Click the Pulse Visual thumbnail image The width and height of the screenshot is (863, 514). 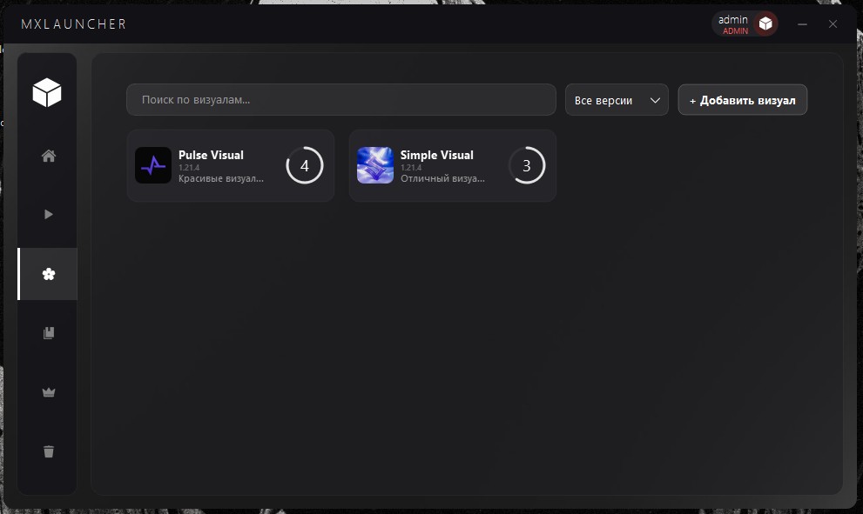pyautogui.click(x=153, y=165)
